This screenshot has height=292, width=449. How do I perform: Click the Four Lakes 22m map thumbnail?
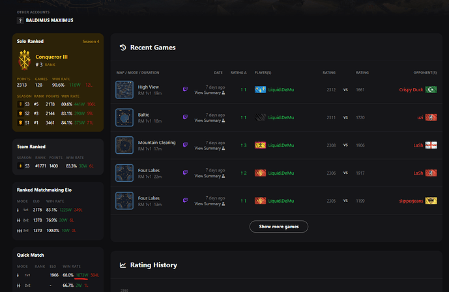(124, 173)
